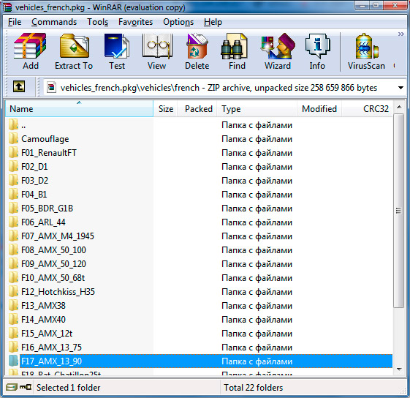
Task: Click the key password icon in status bar
Action: pos(26,387)
